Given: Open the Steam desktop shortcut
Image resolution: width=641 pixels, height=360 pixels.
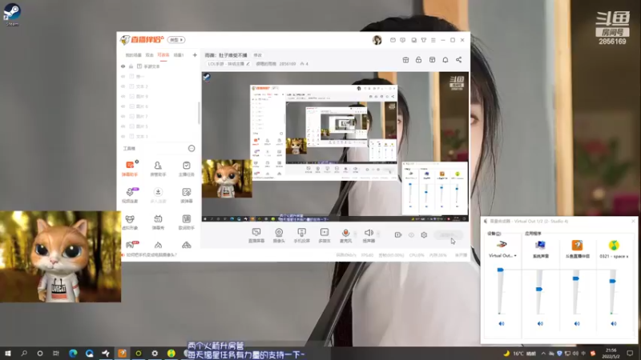Looking at the screenshot, I should pos(12,14).
